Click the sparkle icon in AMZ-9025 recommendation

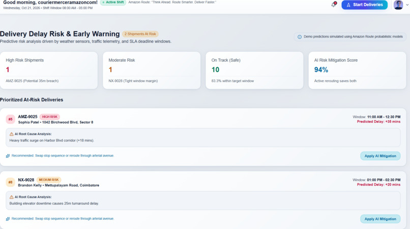[8, 156]
